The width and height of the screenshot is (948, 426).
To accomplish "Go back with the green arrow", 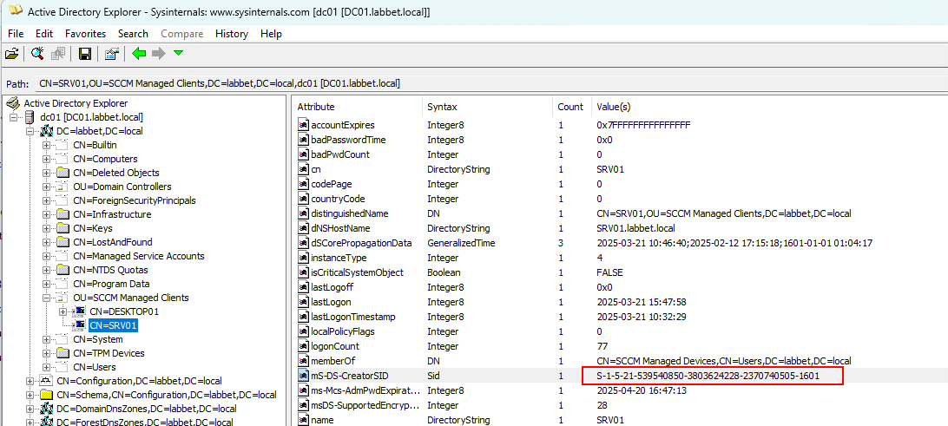I will coord(139,54).
